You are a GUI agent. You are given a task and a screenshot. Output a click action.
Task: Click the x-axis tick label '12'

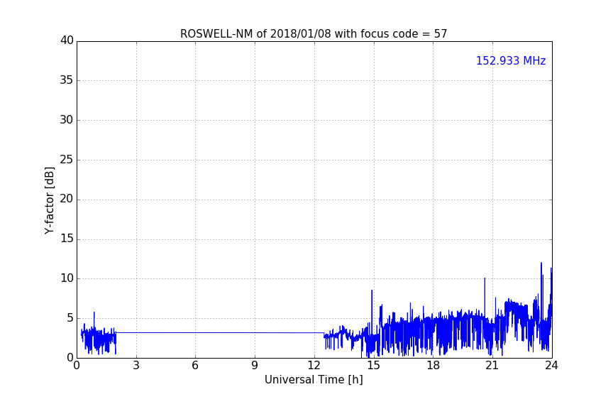tap(314, 366)
